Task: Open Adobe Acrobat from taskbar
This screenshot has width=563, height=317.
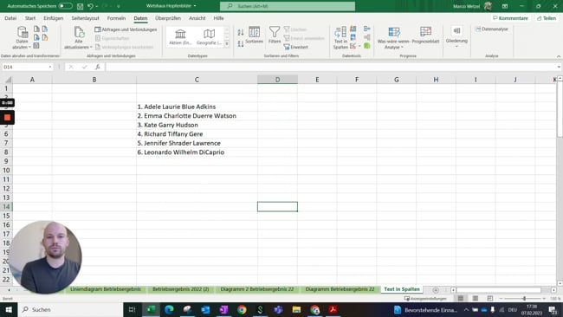Action: [x=333, y=309]
